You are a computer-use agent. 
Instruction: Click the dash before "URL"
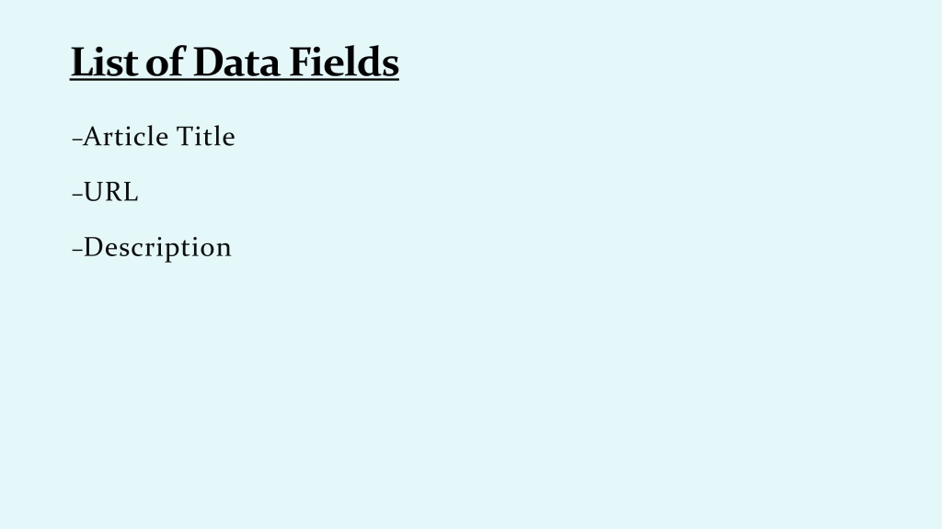pos(77,195)
